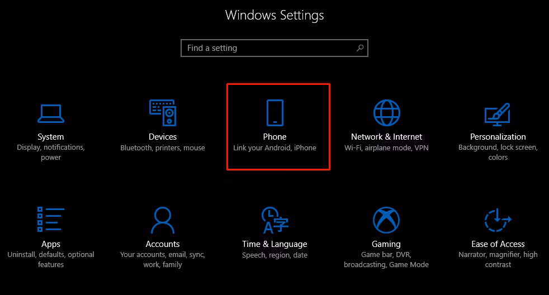549x295 pixels.
Task: Open the System laptop icon
Action: (x=51, y=113)
